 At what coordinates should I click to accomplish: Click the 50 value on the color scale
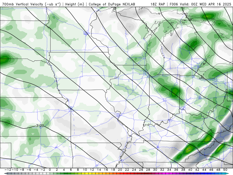pos(225,170)
